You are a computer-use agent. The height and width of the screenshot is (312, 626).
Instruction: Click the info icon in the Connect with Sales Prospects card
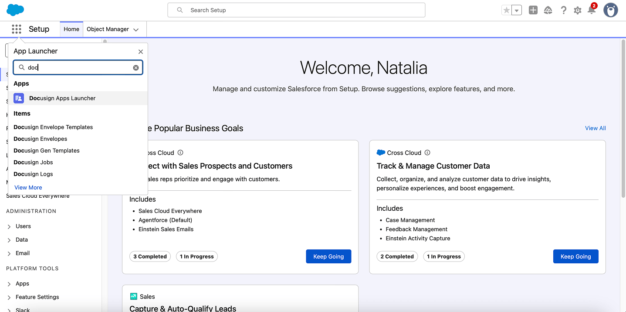pyautogui.click(x=180, y=153)
